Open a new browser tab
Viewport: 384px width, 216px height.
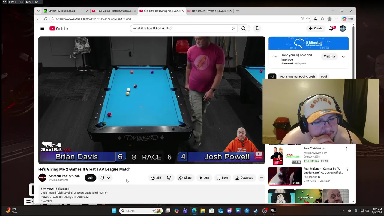pos(238,11)
